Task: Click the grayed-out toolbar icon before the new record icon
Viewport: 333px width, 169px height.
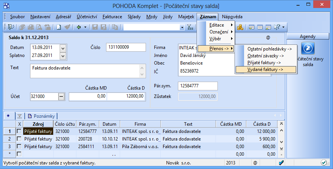Action: click(48, 27)
